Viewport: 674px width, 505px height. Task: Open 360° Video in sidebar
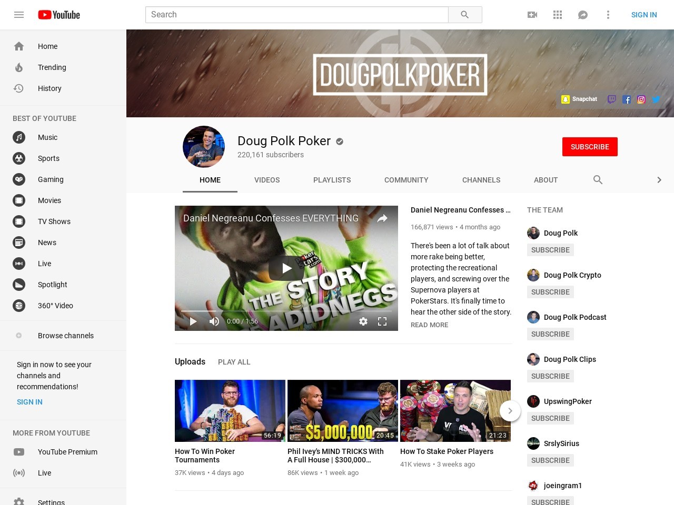pyautogui.click(x=63, y=306)
